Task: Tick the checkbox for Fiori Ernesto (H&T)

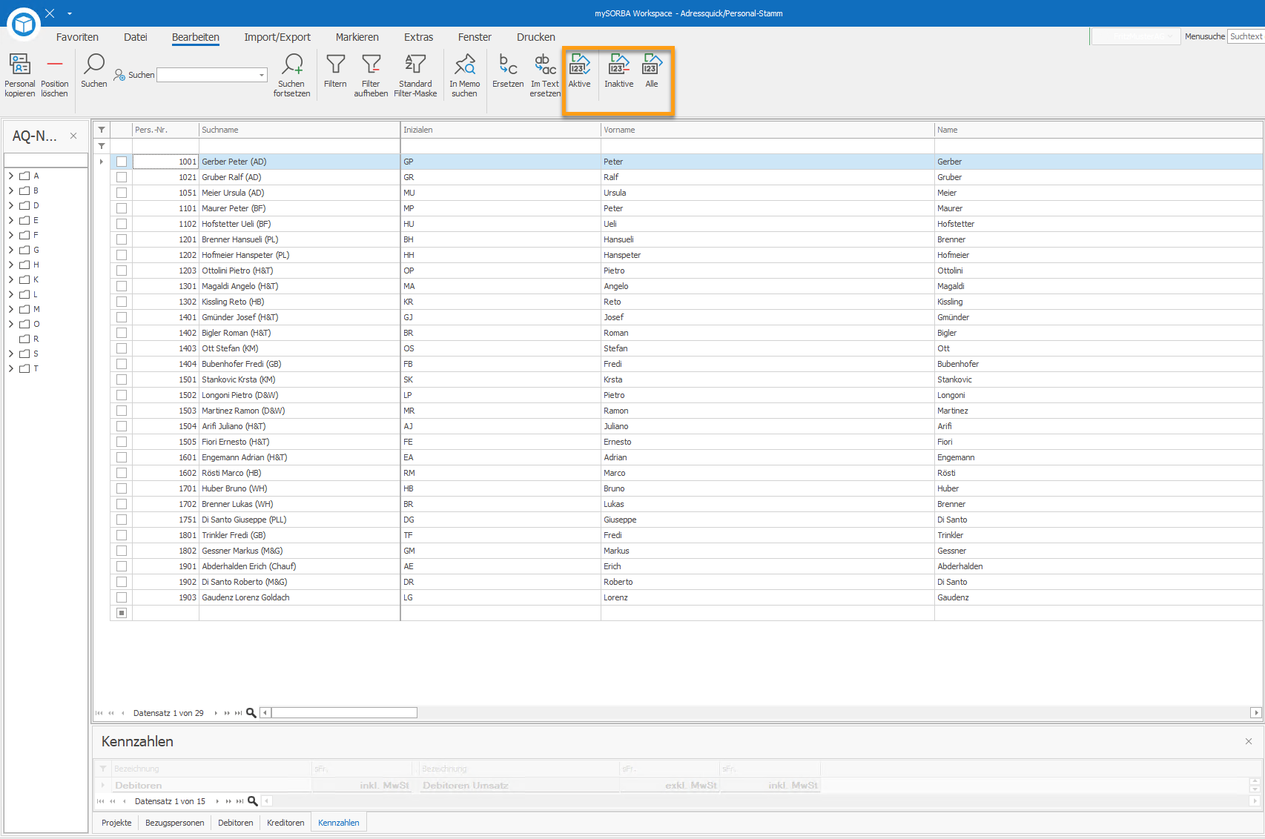Action: coord(122,442)
